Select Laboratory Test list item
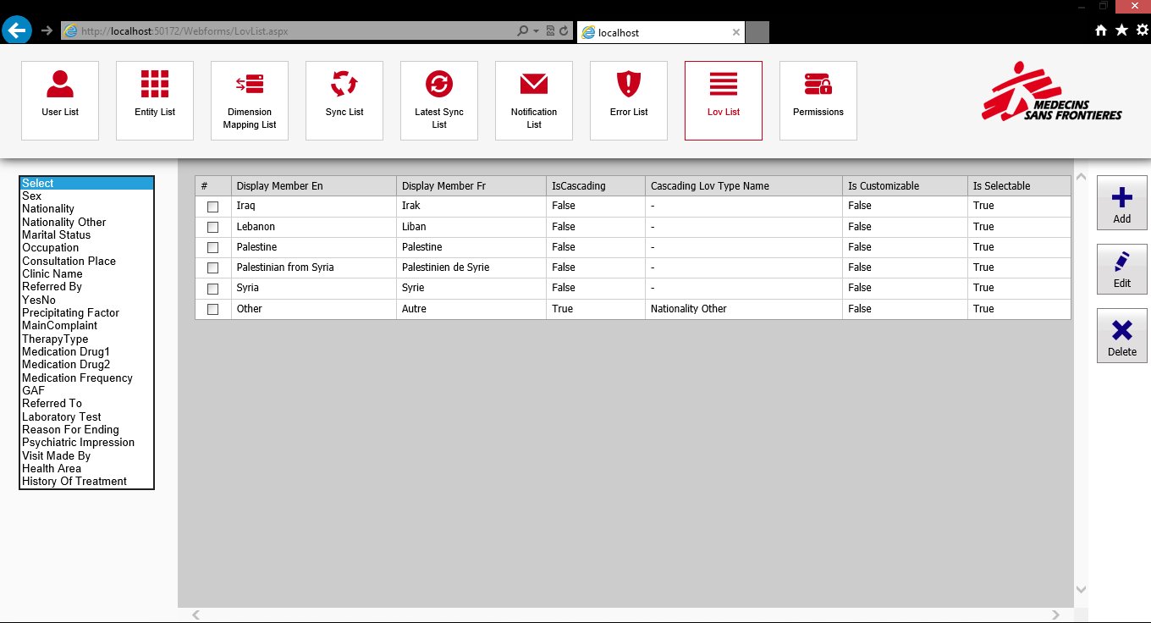This screenshot has width=1151, height=623. point(86,416)
